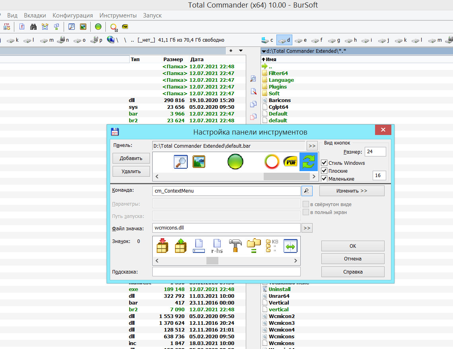Select the green sync arrows button in preview

click(308, 162)
